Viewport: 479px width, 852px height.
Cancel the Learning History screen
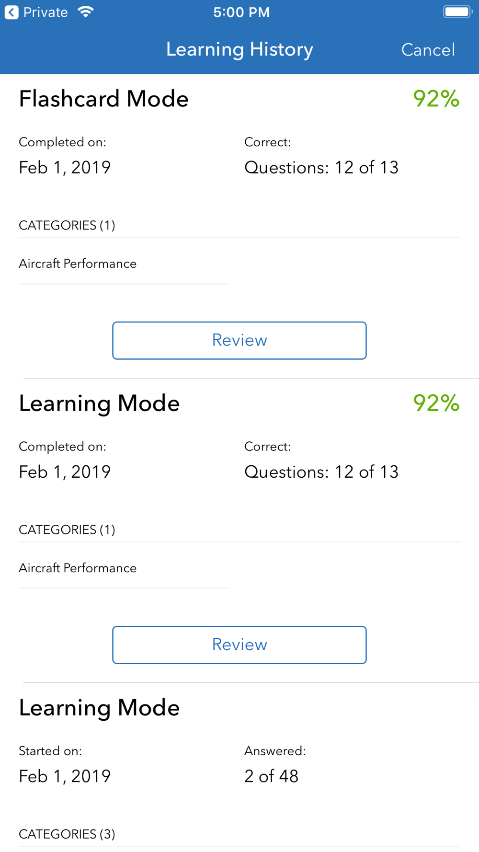[x=428, y=50]
